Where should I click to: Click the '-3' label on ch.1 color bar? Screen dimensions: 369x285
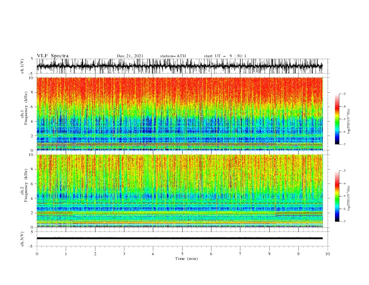pos(344,94)
